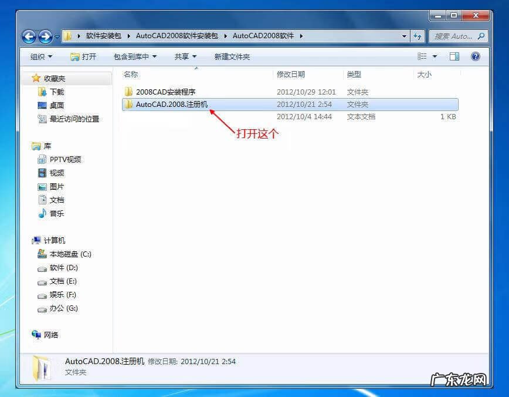The image size is (509, 397).
Task: Select the AutoCAD.2008.注册机 folder
Action: pyautogui.click(x=171, y=105)
